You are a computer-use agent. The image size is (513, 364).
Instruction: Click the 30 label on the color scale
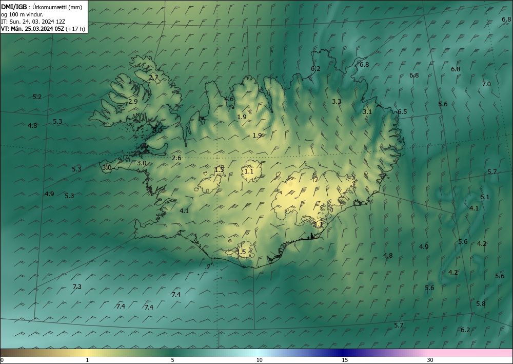pyautogui.click(x=430, y=360)
